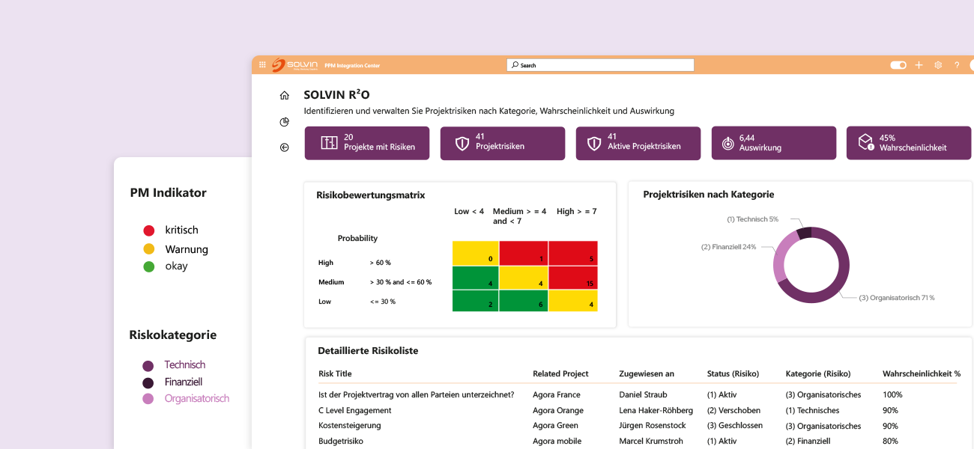
Task: Click the 'Agora Orange' project cell
Action: pyautogui.click(x=558, y=410)
